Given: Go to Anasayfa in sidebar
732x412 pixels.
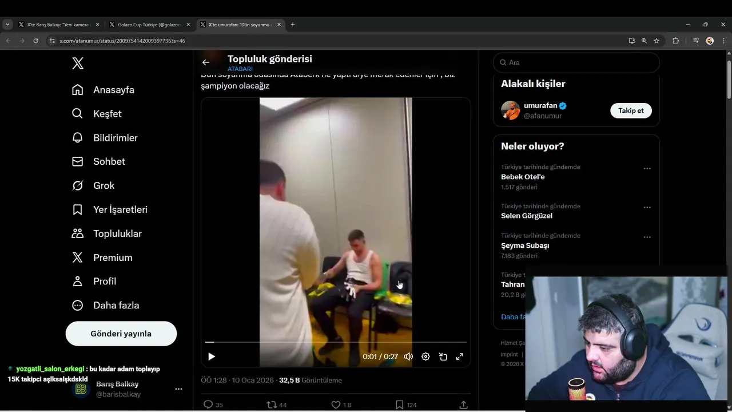Looking at the screenshot, I should (103, 90).
